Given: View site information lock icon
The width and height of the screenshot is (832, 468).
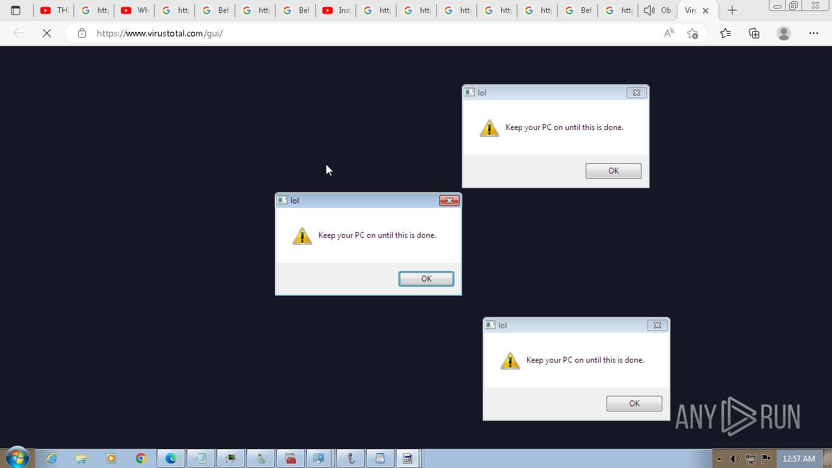Looking at the screenshot, I should coord(81,33).
